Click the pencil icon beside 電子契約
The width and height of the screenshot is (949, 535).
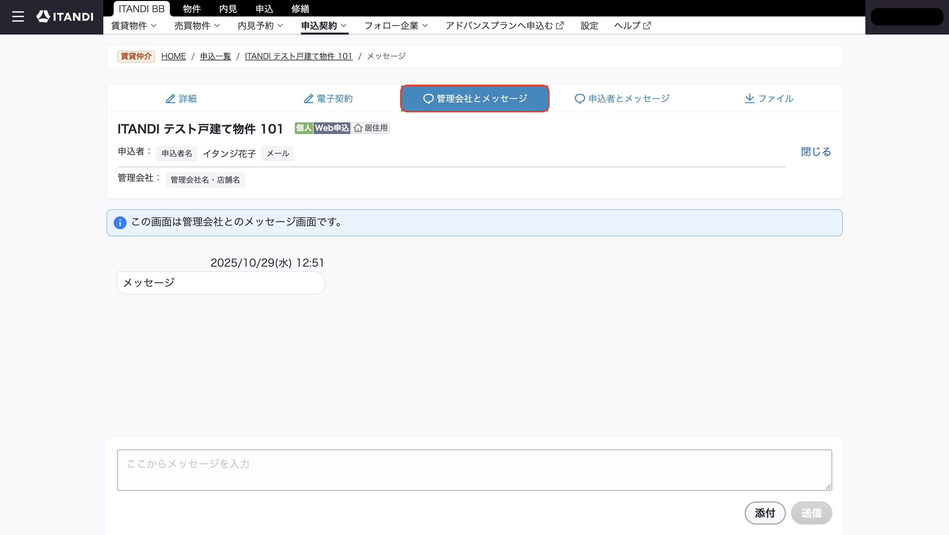[x=308, y=99]
